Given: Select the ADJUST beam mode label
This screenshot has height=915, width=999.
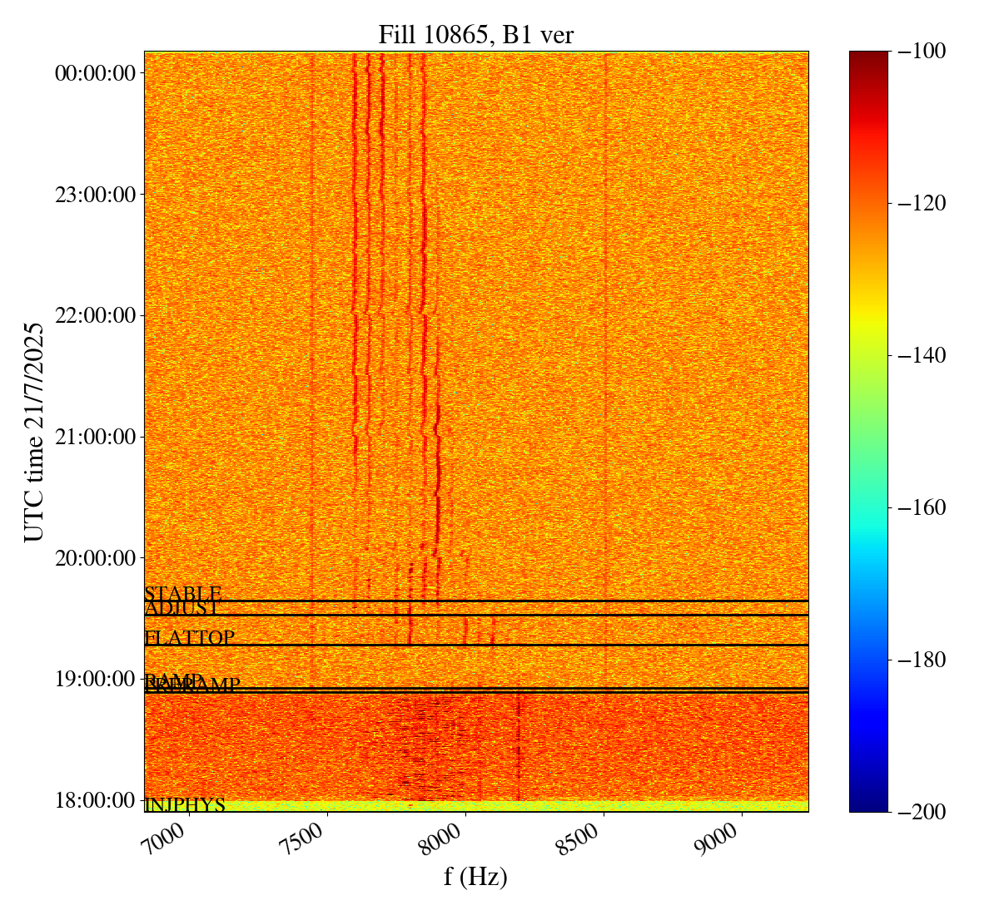Looking at the screenshot, I should [181, 608].
